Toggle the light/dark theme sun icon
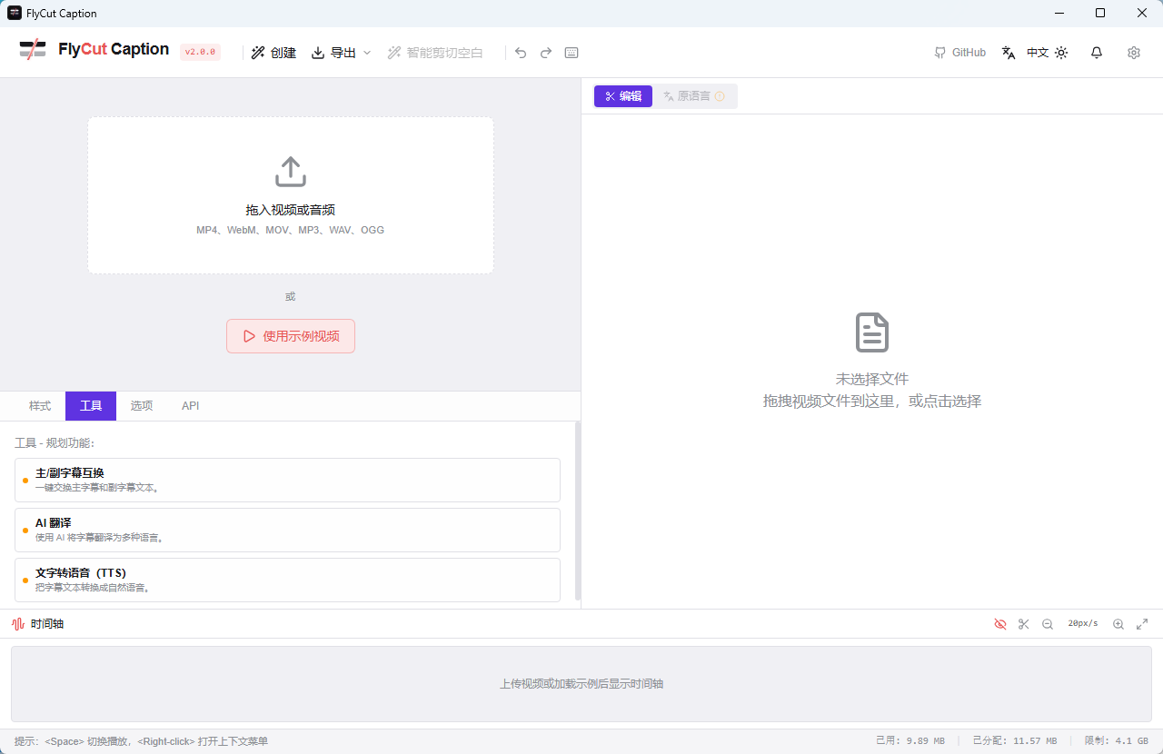The image size is (1163, 754). (1061, 53)
